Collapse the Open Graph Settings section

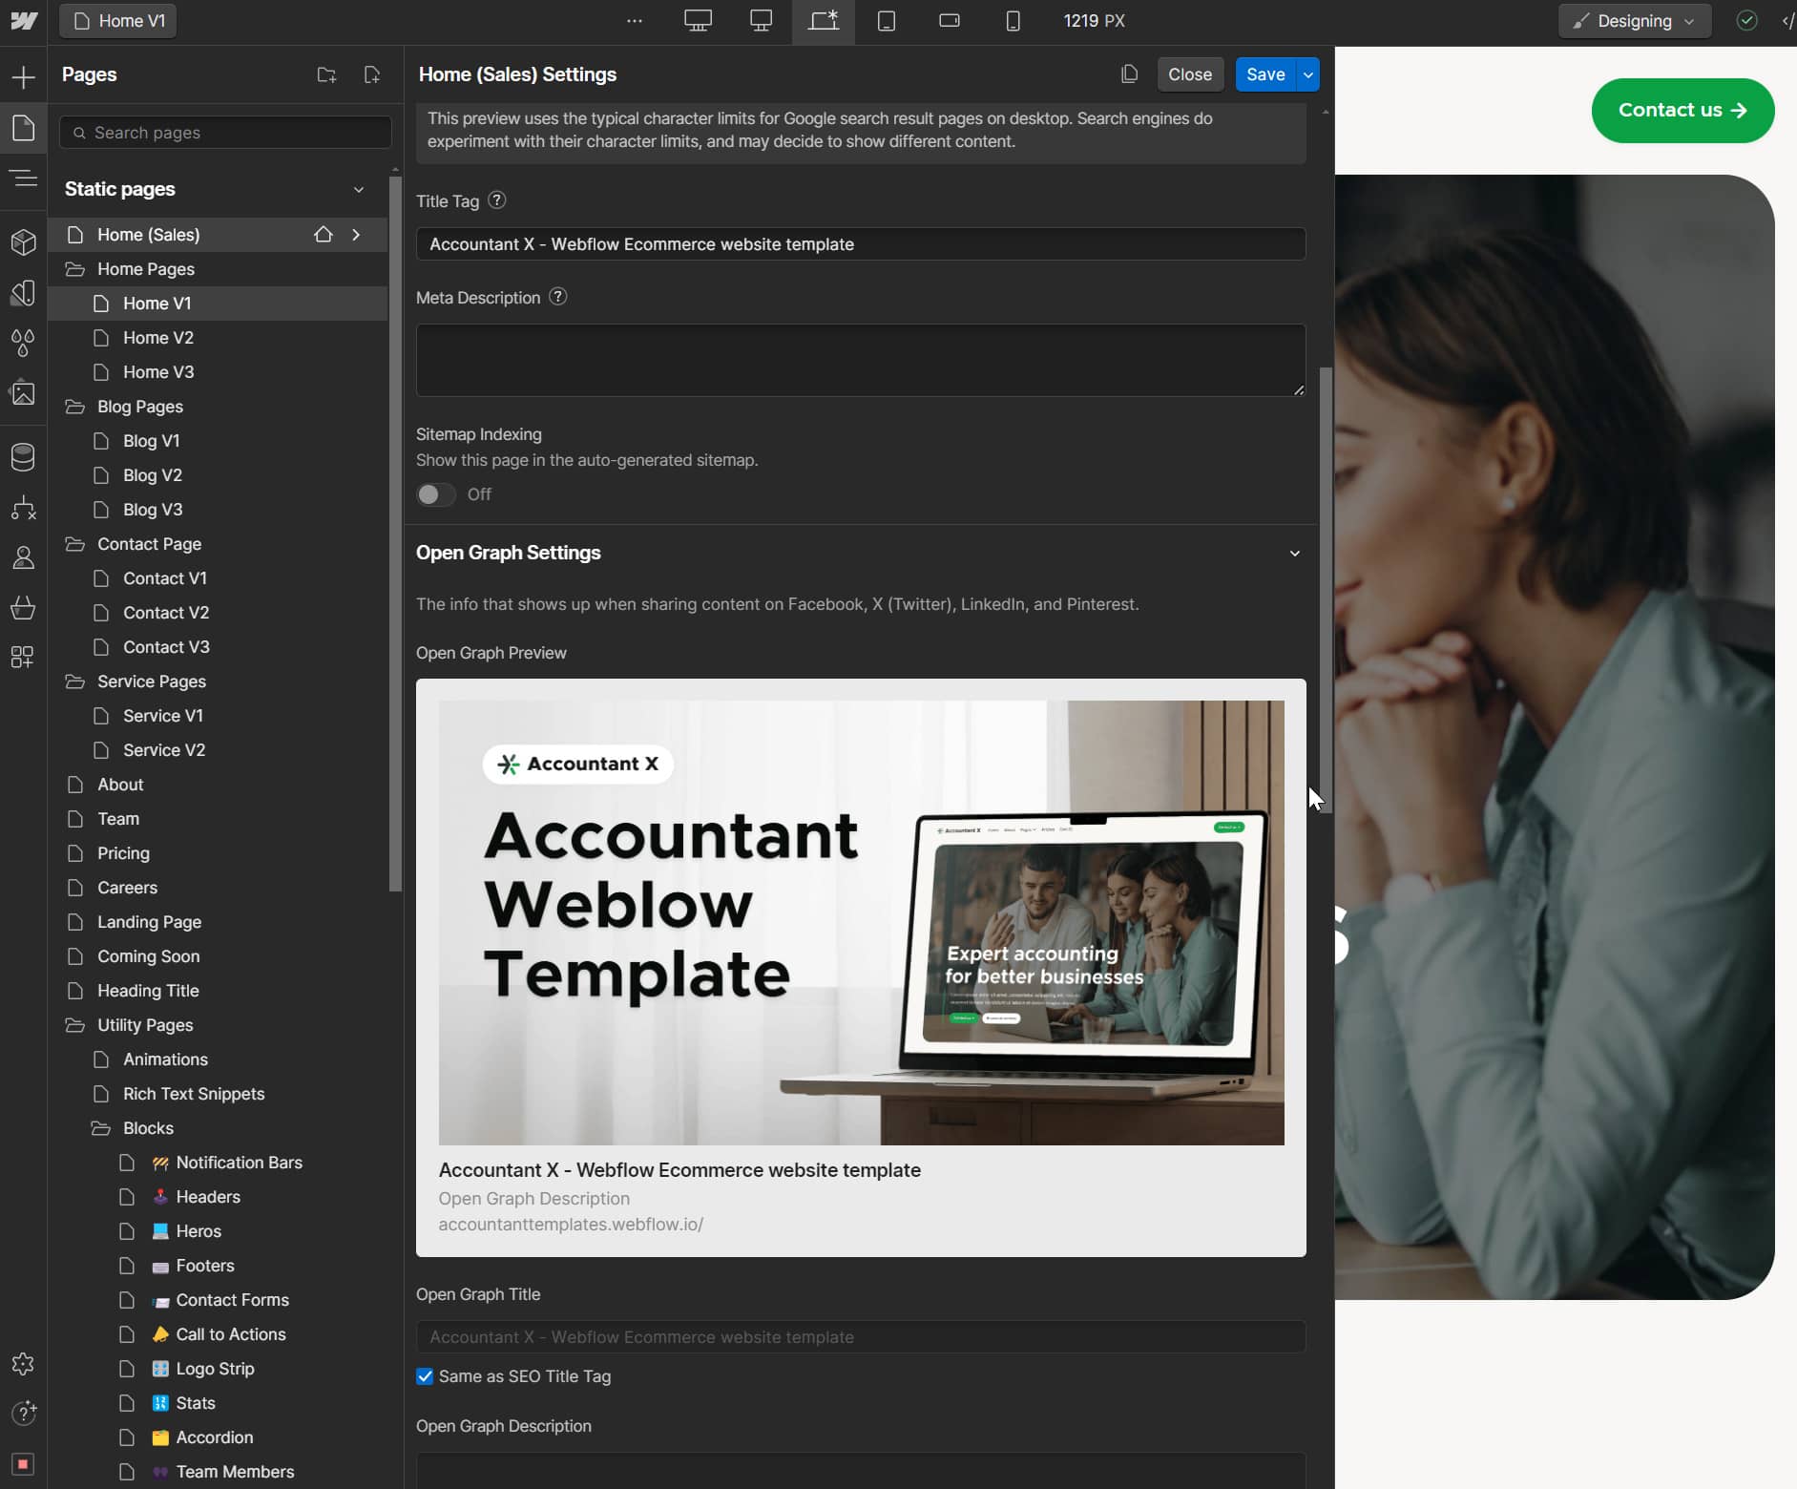point(1294,554)
